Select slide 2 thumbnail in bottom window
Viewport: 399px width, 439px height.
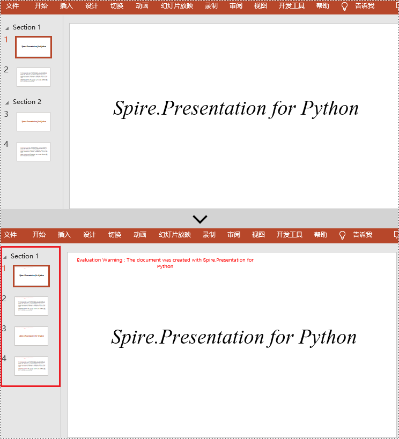click(x=31, y=306)
